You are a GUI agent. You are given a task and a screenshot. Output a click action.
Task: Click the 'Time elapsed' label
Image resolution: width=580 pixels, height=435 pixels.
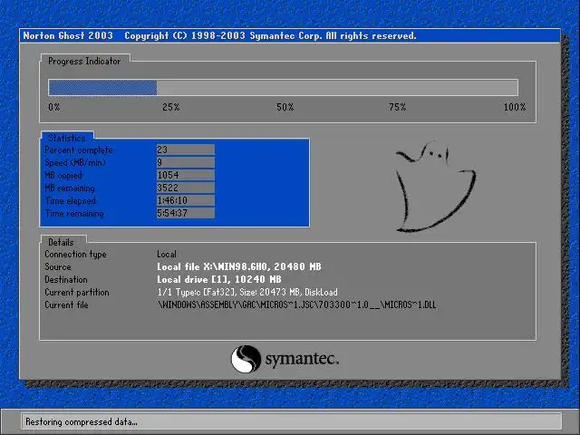point(71,201)
